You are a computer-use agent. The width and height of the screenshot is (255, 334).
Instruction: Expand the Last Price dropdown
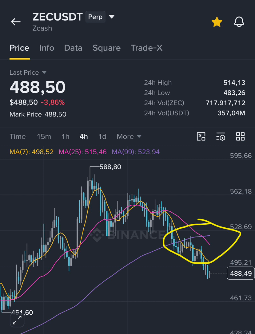[x=44, y=73]
